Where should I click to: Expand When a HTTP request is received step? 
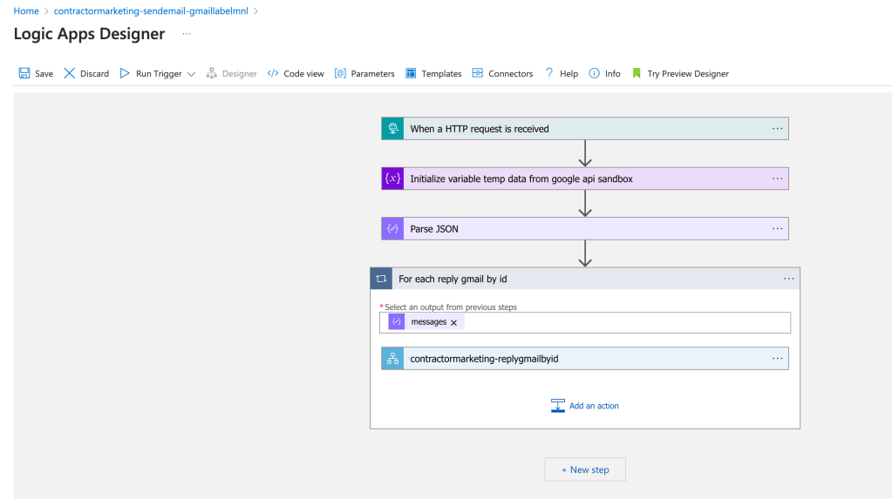585,128
